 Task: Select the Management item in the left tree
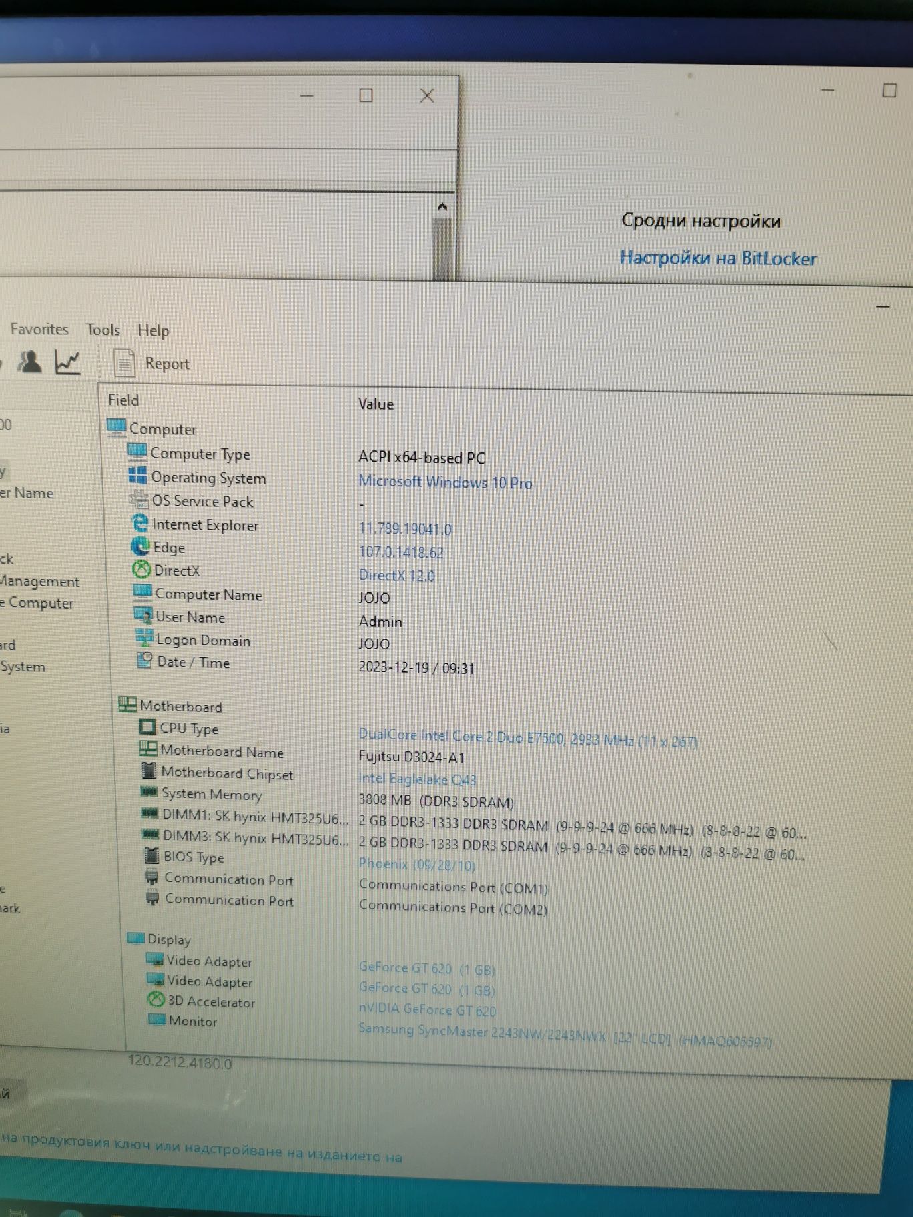click(x=39, y=581)
